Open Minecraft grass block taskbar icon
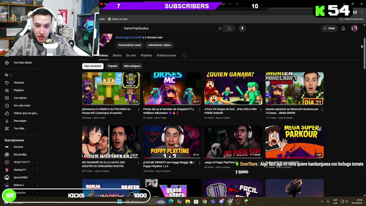The width and height of the screenshot is (366, 206). point(246,201)
